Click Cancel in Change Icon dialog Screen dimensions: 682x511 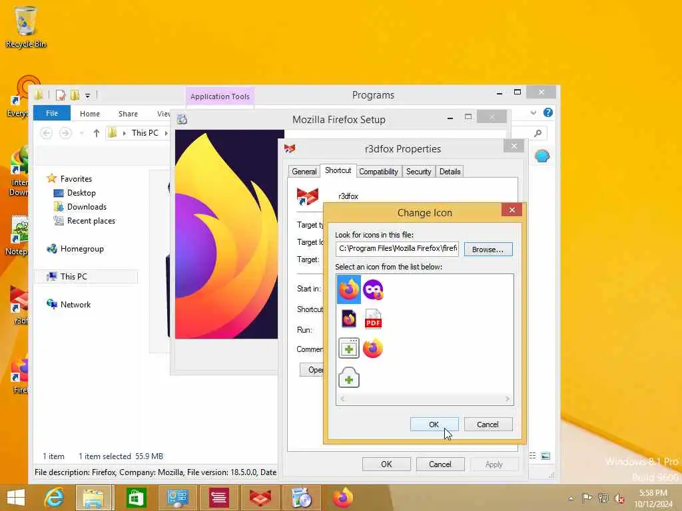coord(488,425)
